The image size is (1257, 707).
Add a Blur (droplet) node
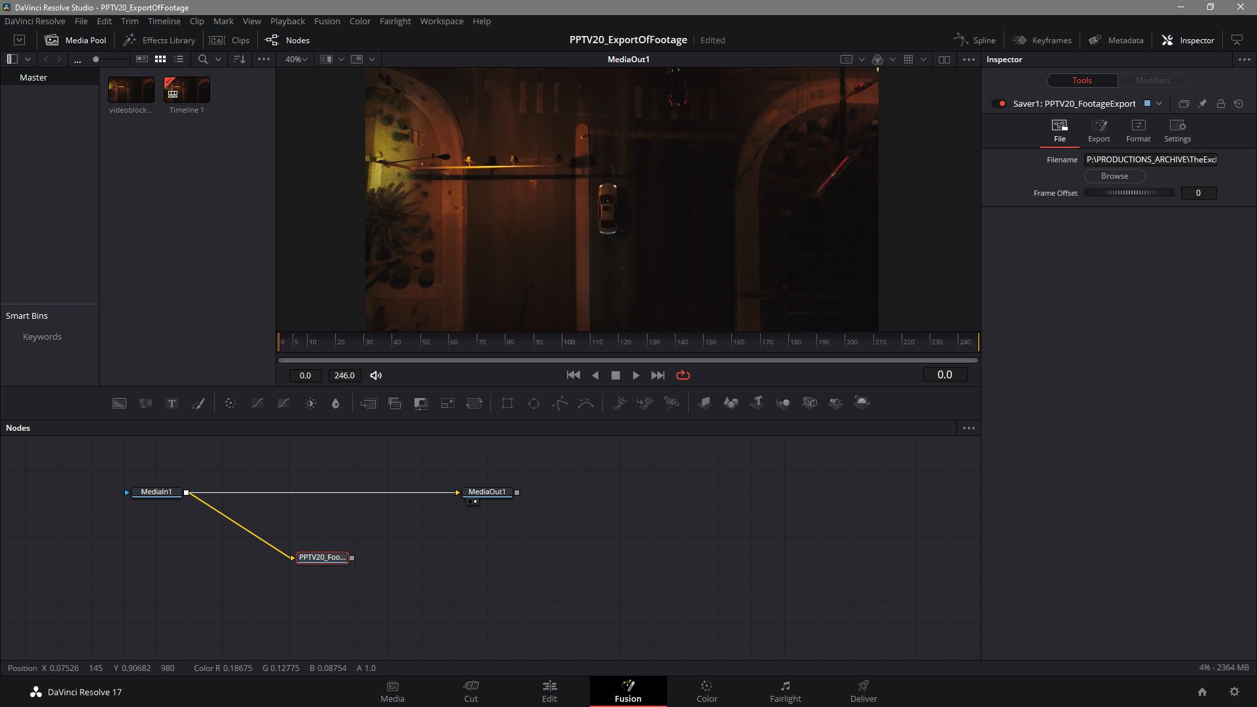[336, 403]
